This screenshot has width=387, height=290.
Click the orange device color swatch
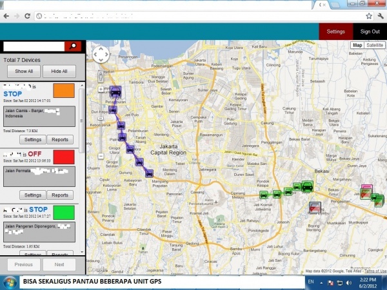point(64,90)
